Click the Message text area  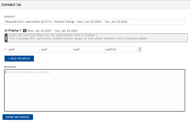click(95, 90)
